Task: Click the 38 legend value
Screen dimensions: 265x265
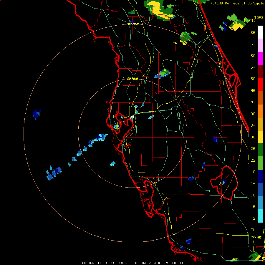Action: [x=253, y=114]
